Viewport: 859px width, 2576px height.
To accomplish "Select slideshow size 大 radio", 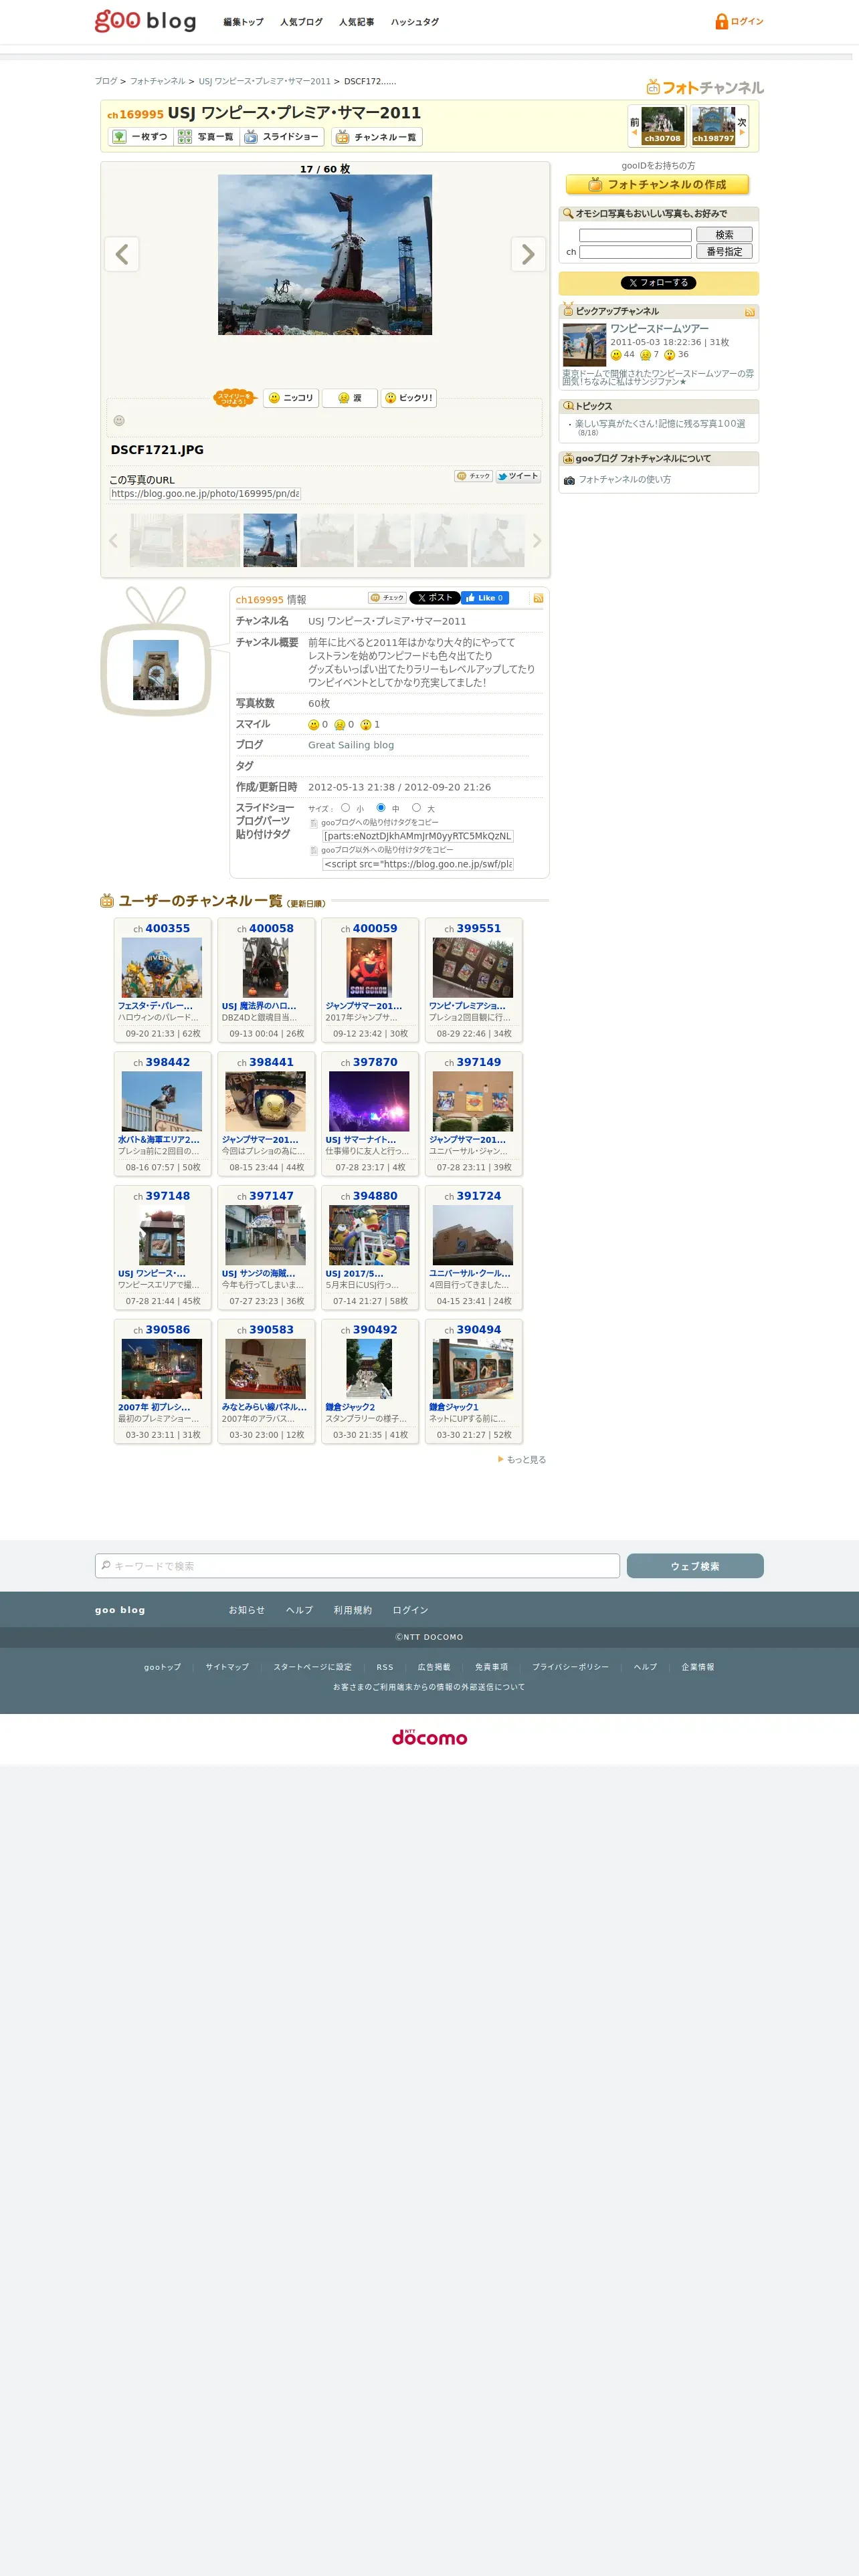I will point(416,808).
